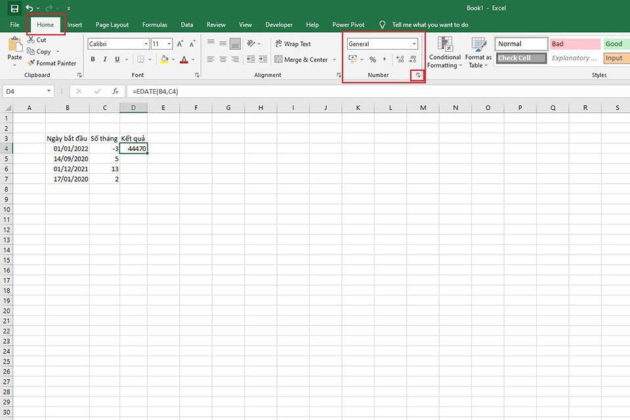Viewport: 630px width, 420px height.
Task: Open the Fill Color swatch
Action: (x=163, y=60)
